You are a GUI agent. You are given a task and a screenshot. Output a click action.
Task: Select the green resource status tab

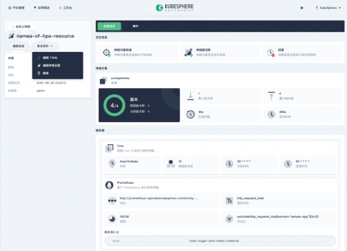click(109, 26)
